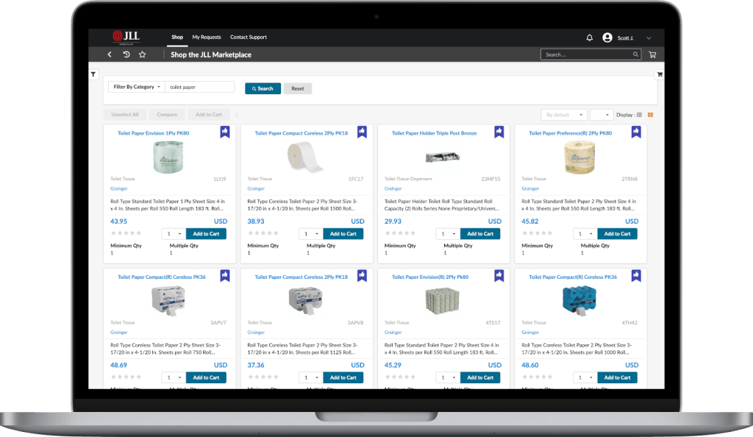Open quantity dropdown for the 38.93 item
The image size is (753, 437).
coord(311,234)
